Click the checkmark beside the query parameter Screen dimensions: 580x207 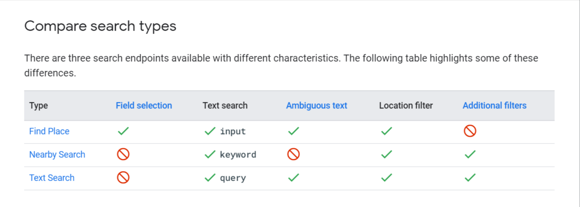point(210,178)
